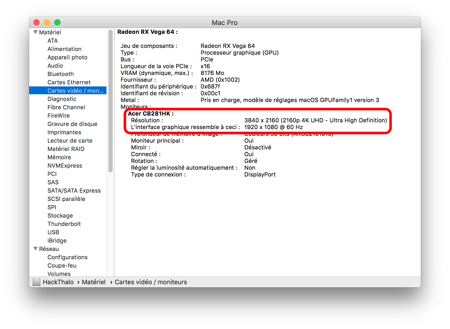Image resolution: width=450 pixels, height=329 pixels.
Task: Click revision identifier 0x00c1
Action: pos(210,93)
